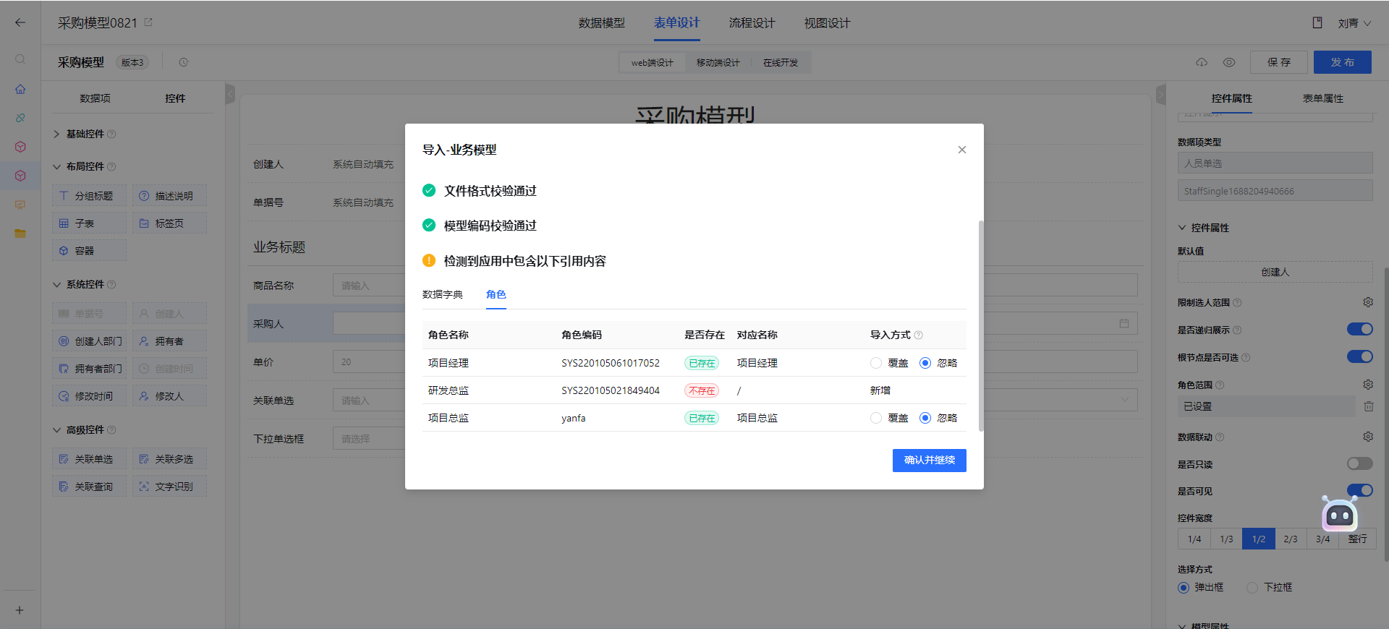Select 覆盖 for 项目总监 row

tap(876, 418)
